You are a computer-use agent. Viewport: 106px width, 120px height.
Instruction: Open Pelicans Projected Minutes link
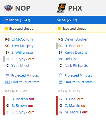click(25, 75)
